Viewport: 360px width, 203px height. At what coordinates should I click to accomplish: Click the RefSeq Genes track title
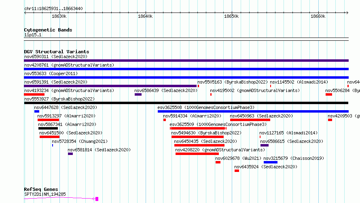41,189
